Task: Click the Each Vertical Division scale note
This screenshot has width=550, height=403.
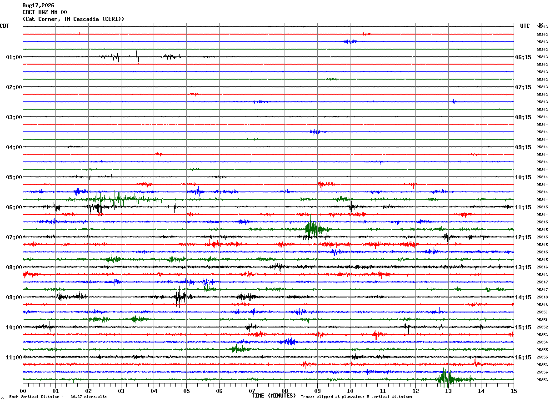Action: pyautogui.click(x=58, y=397)
